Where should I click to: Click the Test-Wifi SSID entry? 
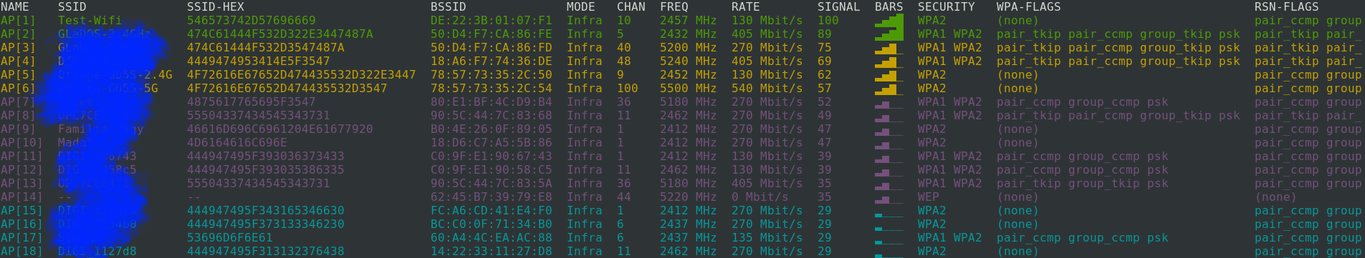click(x=90, y=20)
